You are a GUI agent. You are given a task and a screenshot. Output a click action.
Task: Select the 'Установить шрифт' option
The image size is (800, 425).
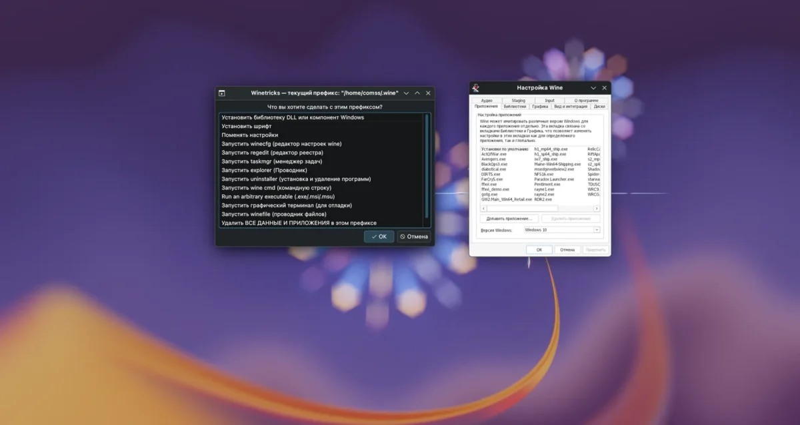(x=321, y=126)
